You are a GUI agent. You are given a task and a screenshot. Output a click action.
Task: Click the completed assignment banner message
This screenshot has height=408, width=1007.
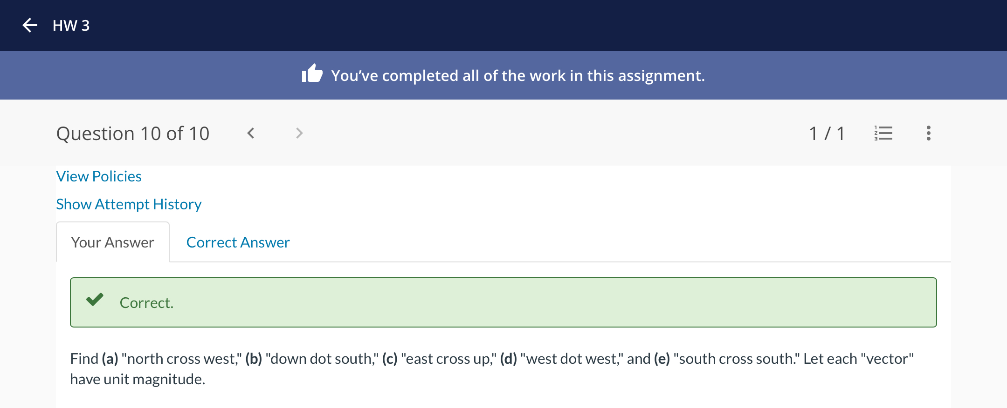pyautogui.click(x=517, y=75)
